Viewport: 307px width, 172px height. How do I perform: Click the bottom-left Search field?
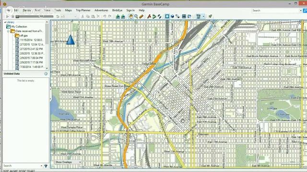point(22,166)
